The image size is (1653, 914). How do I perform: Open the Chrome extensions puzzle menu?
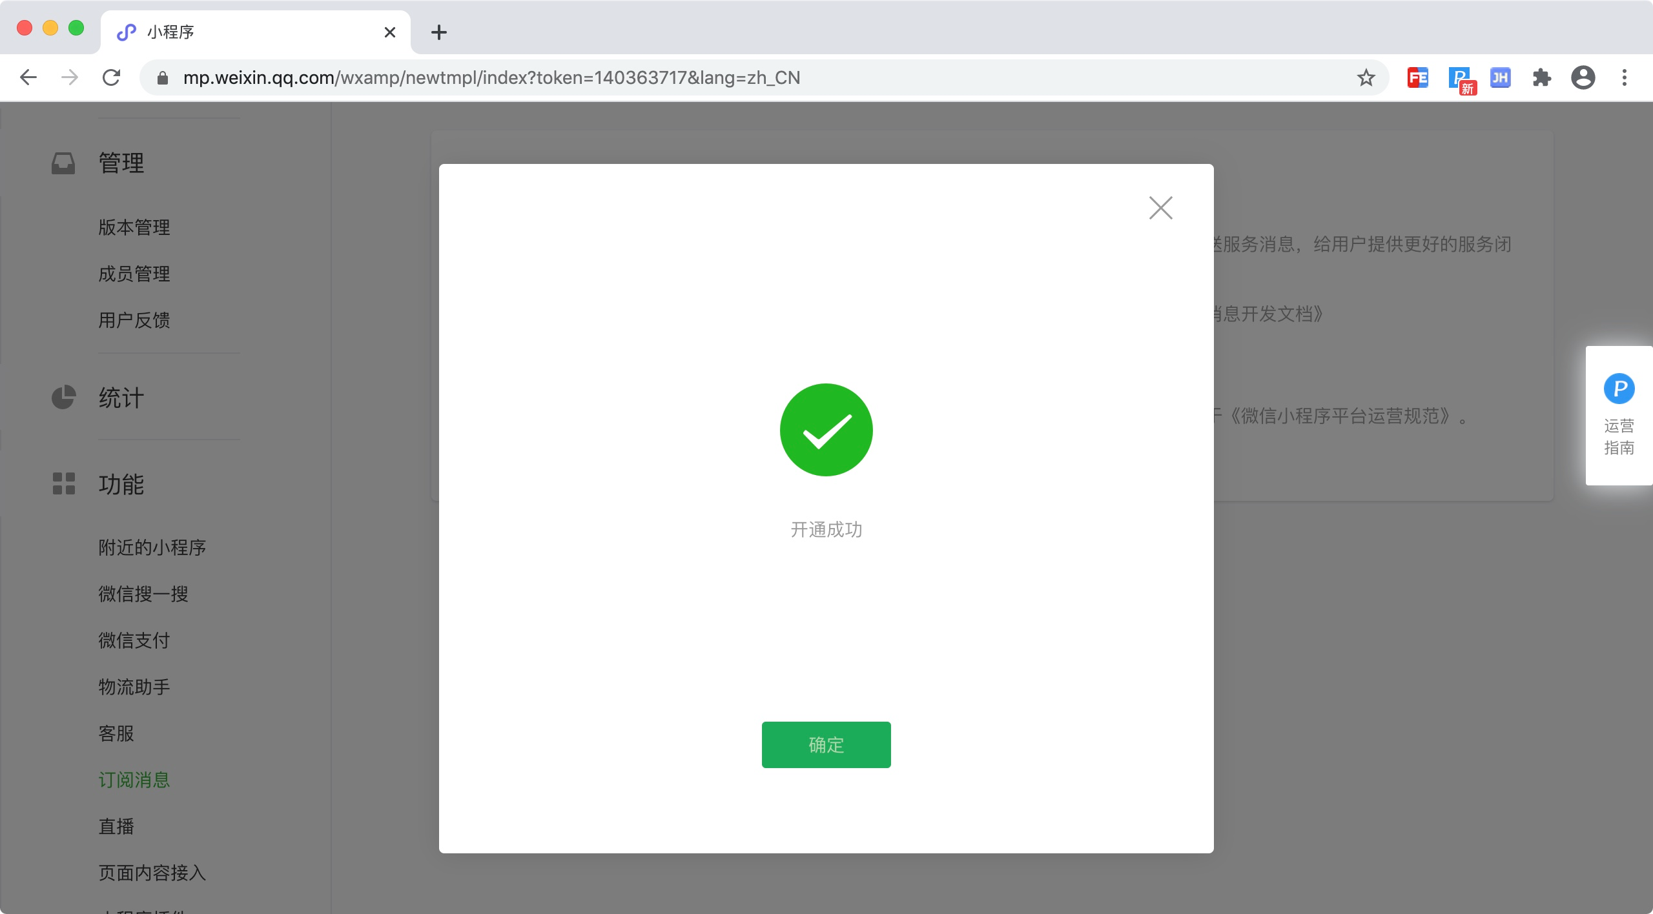(x=1541, y=78)
